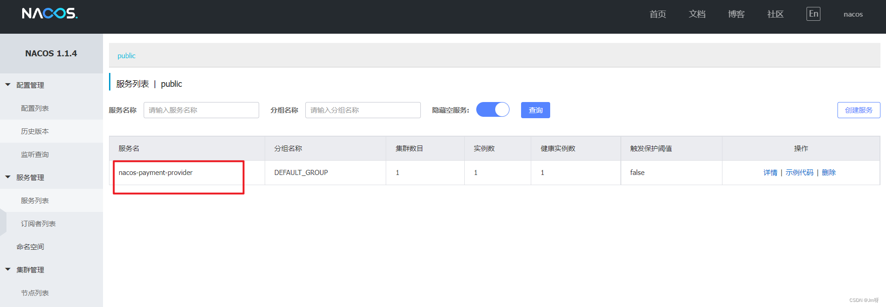This screenshot has width=886, height=307.
Task: Collapse the 服务管理 section arrow
Action: (8, 177)
